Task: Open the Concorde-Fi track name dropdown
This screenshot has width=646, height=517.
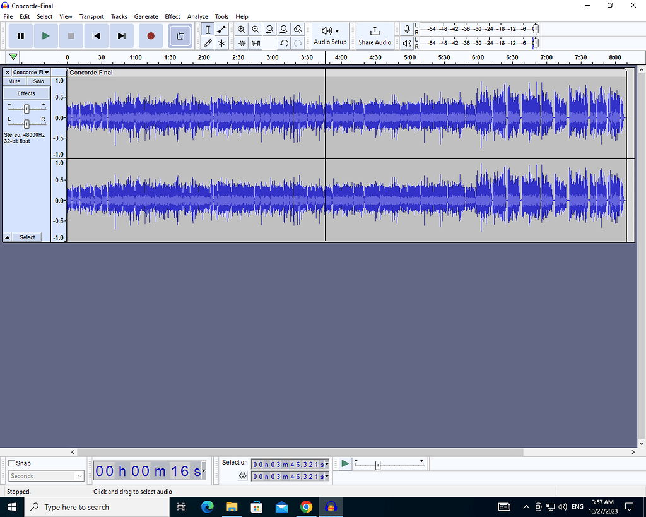Action: coord(46,72)
